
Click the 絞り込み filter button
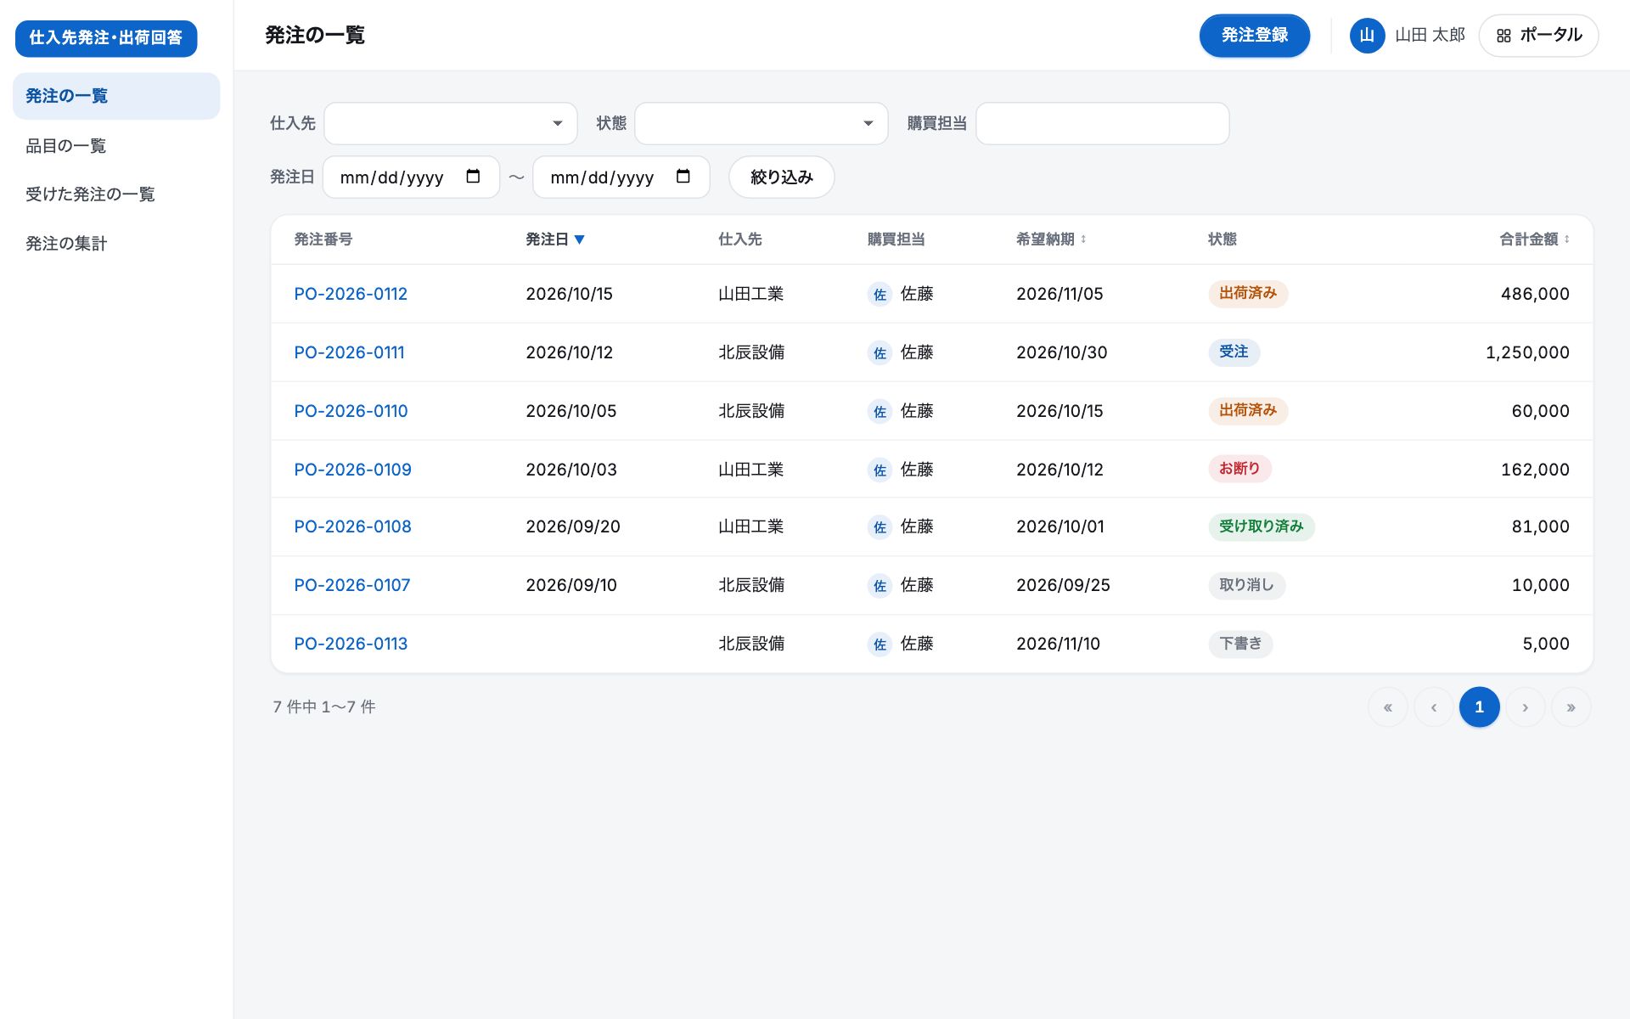point(782,177)
